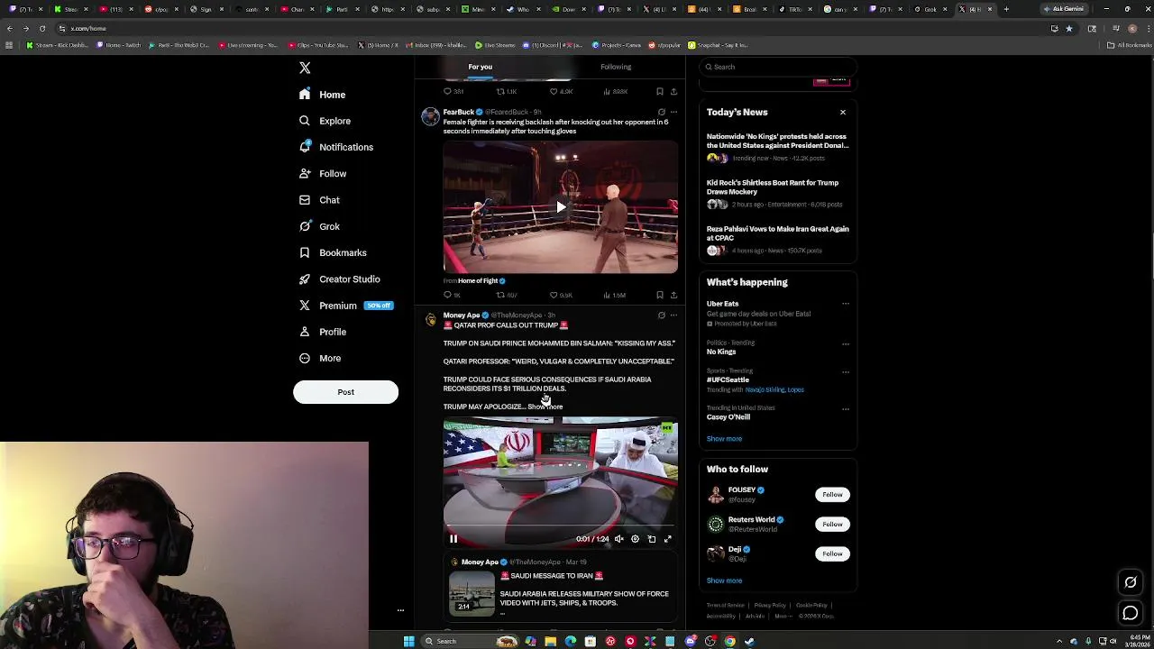Open more options on FearBuck post

tap(673, 113)
